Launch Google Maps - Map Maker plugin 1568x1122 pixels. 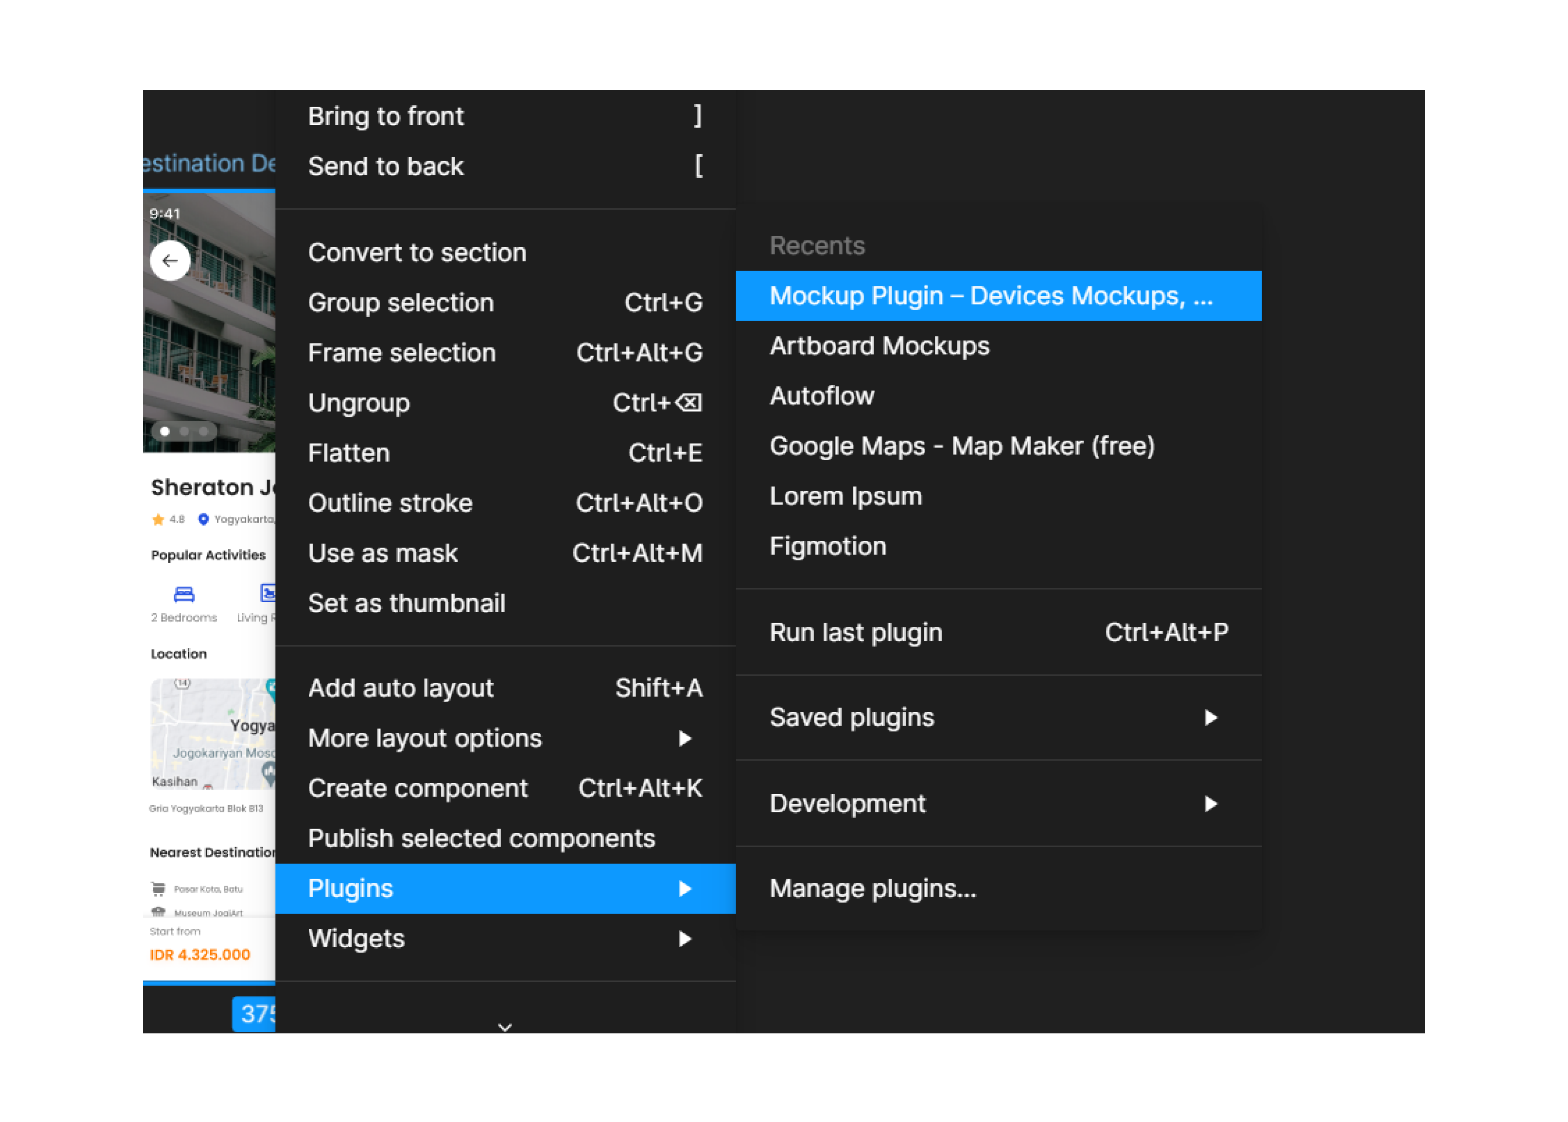998,445
